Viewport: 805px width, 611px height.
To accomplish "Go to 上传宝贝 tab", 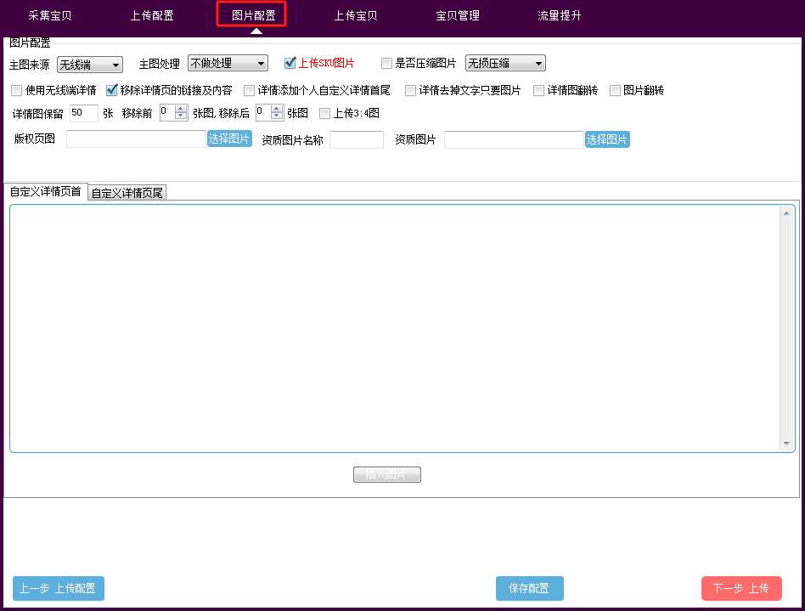I will 356,15.
